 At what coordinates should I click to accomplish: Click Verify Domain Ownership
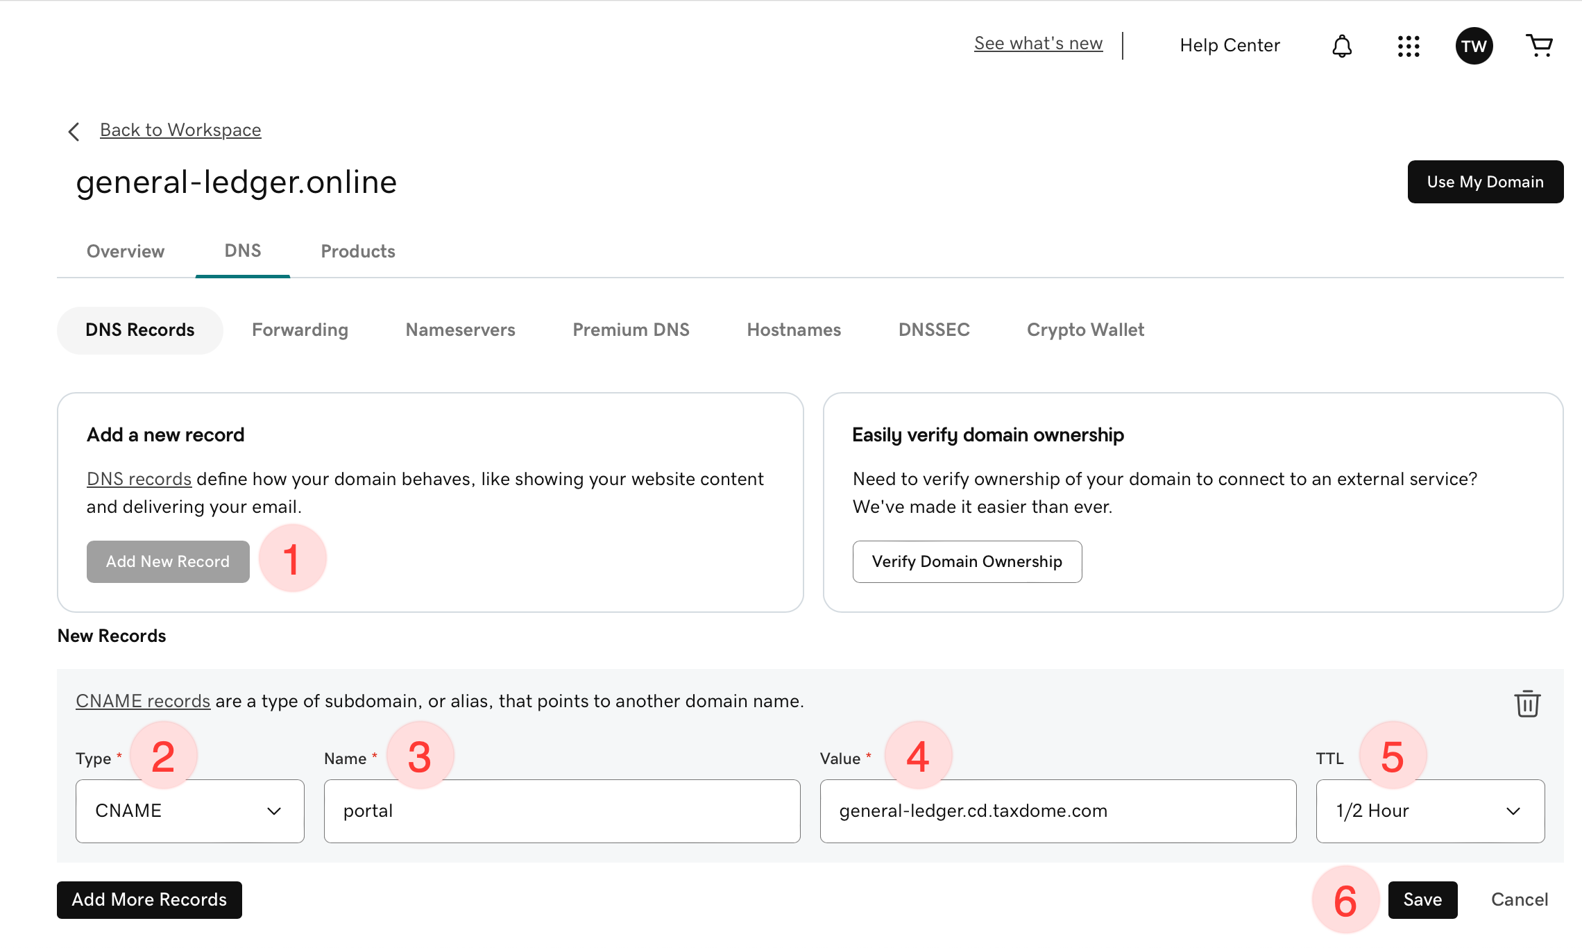967,561
